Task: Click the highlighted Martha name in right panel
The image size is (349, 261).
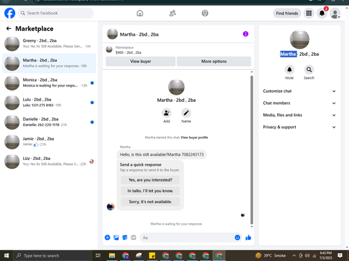Action: (x=288, y=54)
